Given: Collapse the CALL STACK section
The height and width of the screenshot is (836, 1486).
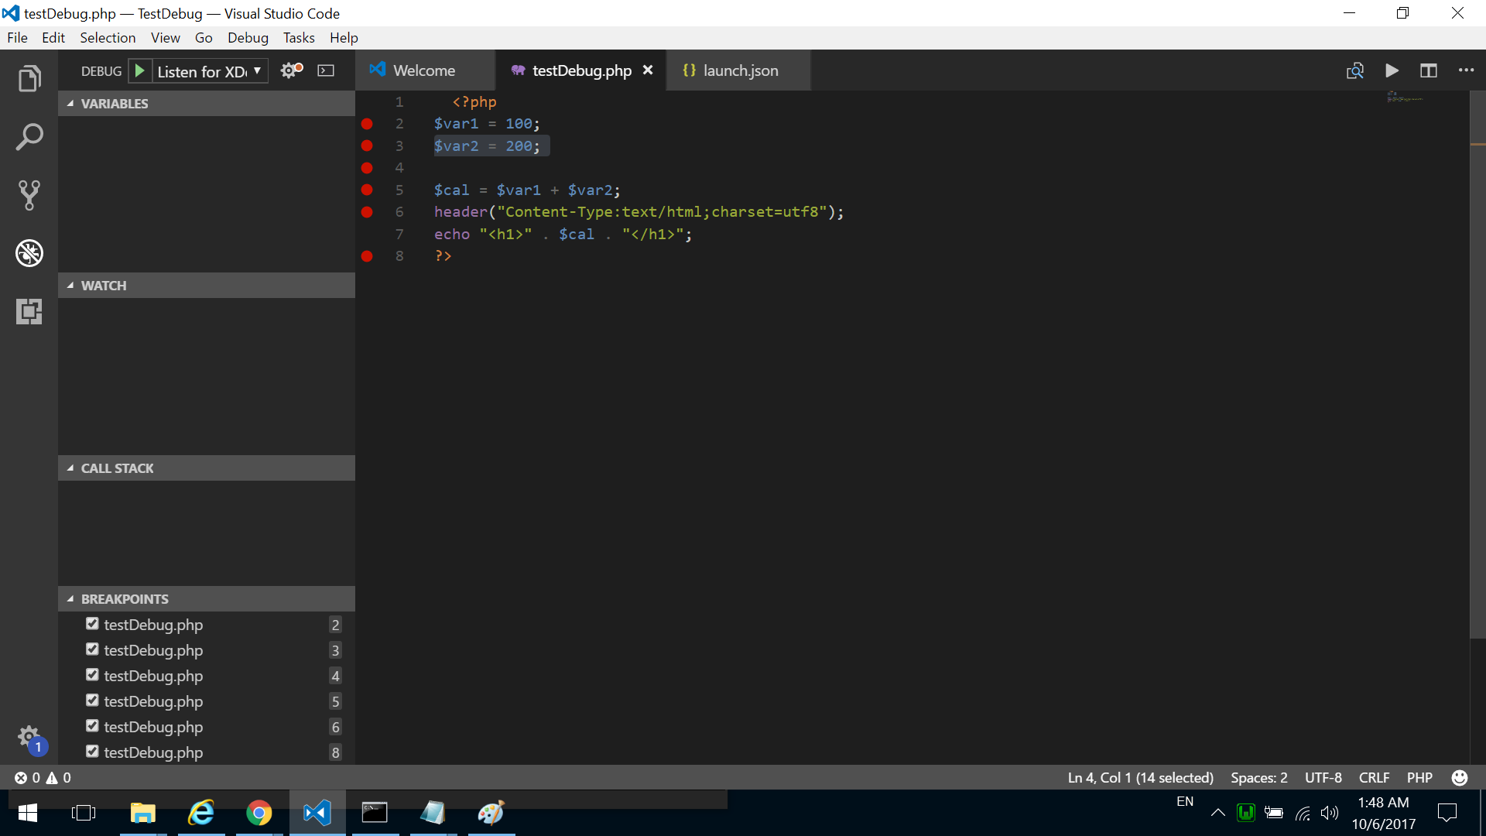Looking at the screenshot, I should (x=207, y=468).
